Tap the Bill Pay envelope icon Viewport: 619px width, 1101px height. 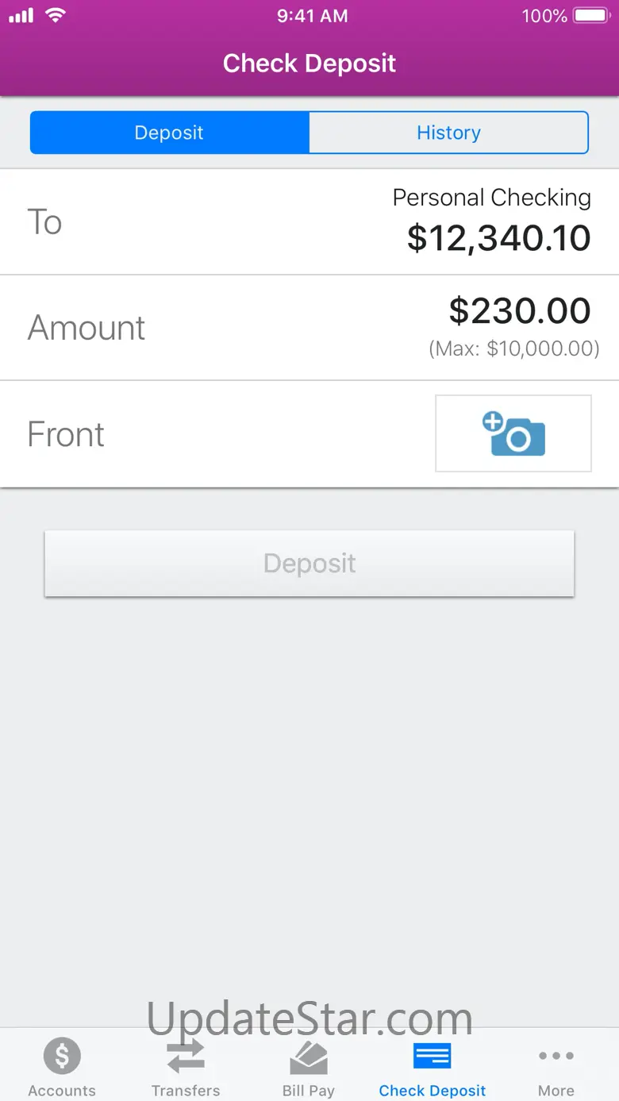click(309, 1057)
